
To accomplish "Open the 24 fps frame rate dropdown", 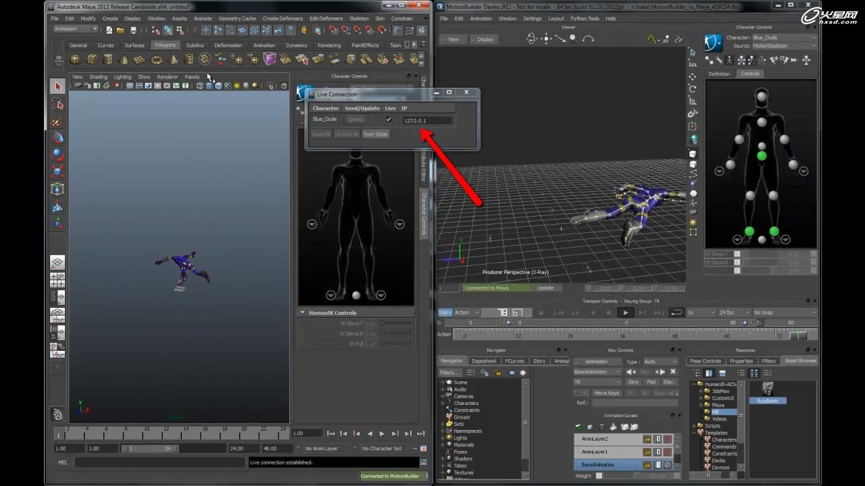I will point(733,313).
